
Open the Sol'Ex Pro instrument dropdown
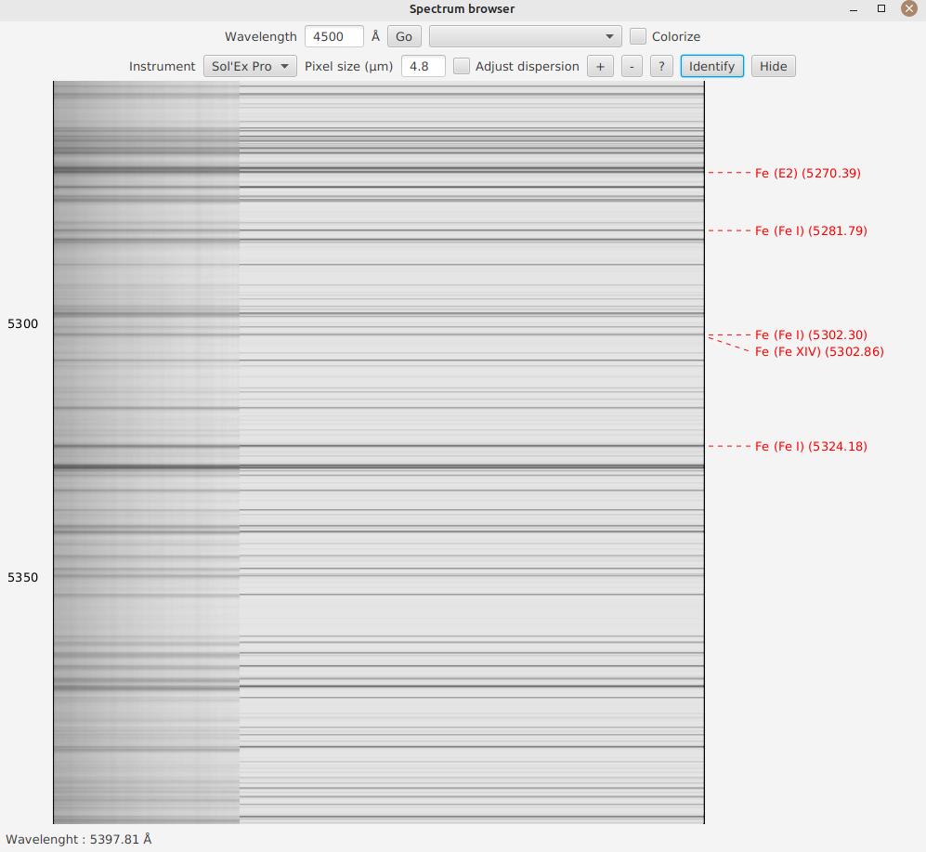(x=250, y=66)
